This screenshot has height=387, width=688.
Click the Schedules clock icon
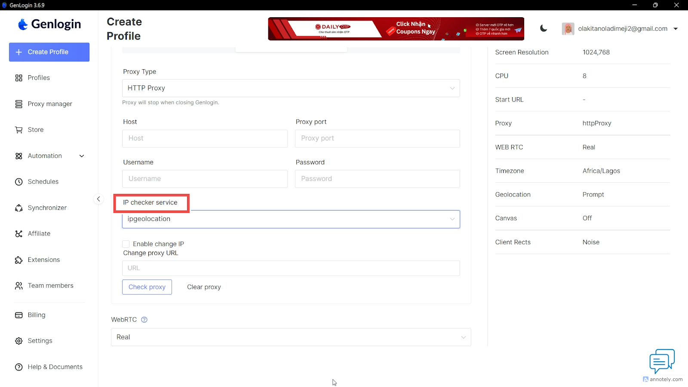[x=18, y=182]
